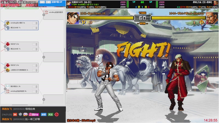The height and width of the screenshot is (123, 219).
Task: Click the right player red P power icon
Action: (202, 22)
